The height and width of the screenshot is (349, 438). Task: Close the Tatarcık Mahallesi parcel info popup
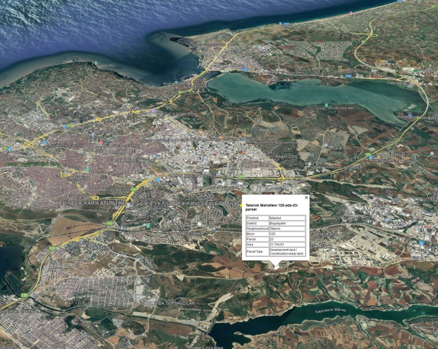click(x=306, y=197)
